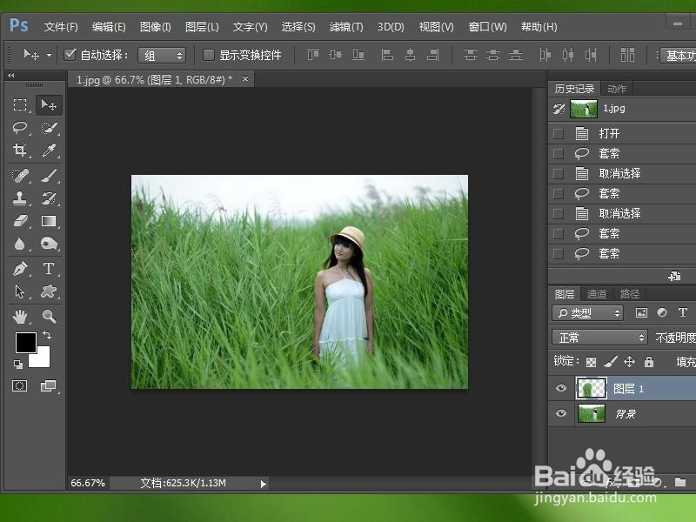This screenshot has height=522, width=696.
Task: Open the 图像(I) menu
Action: [156, 27]
